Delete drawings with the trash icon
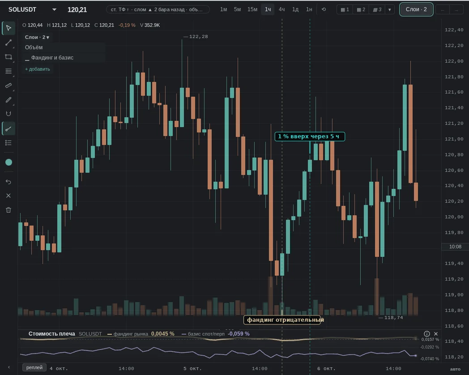 point(9,210)
